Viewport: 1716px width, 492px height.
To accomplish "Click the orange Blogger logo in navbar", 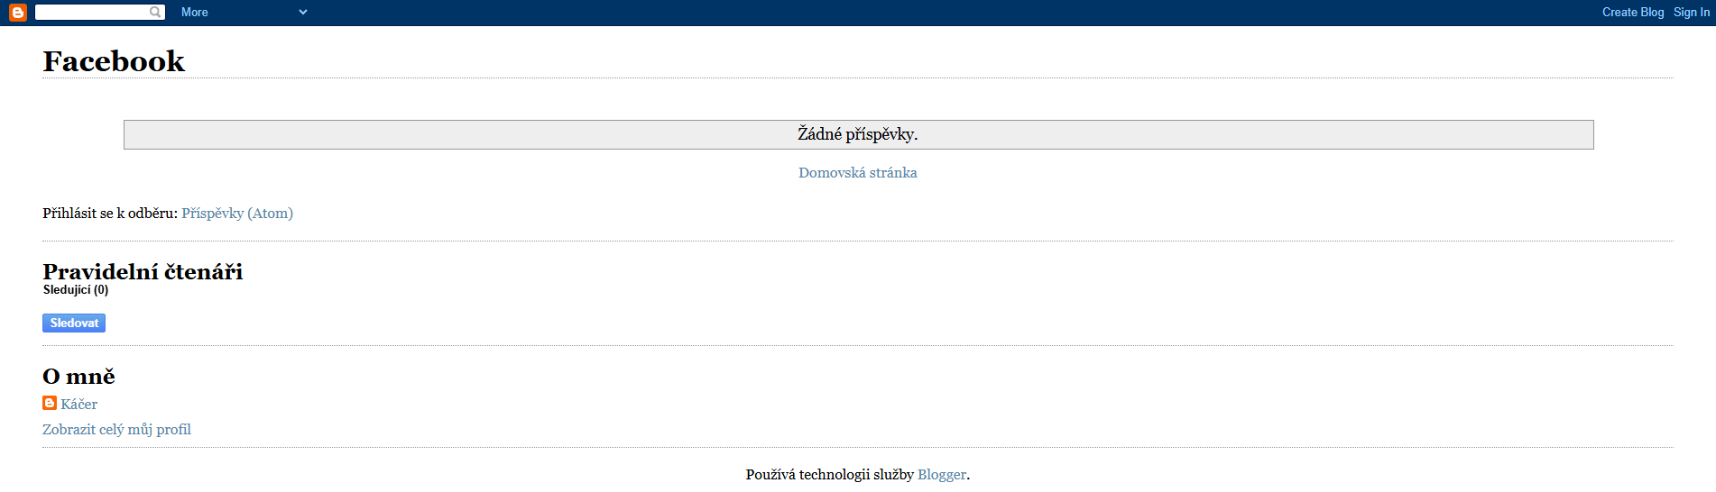I will (x=17, y=13).
